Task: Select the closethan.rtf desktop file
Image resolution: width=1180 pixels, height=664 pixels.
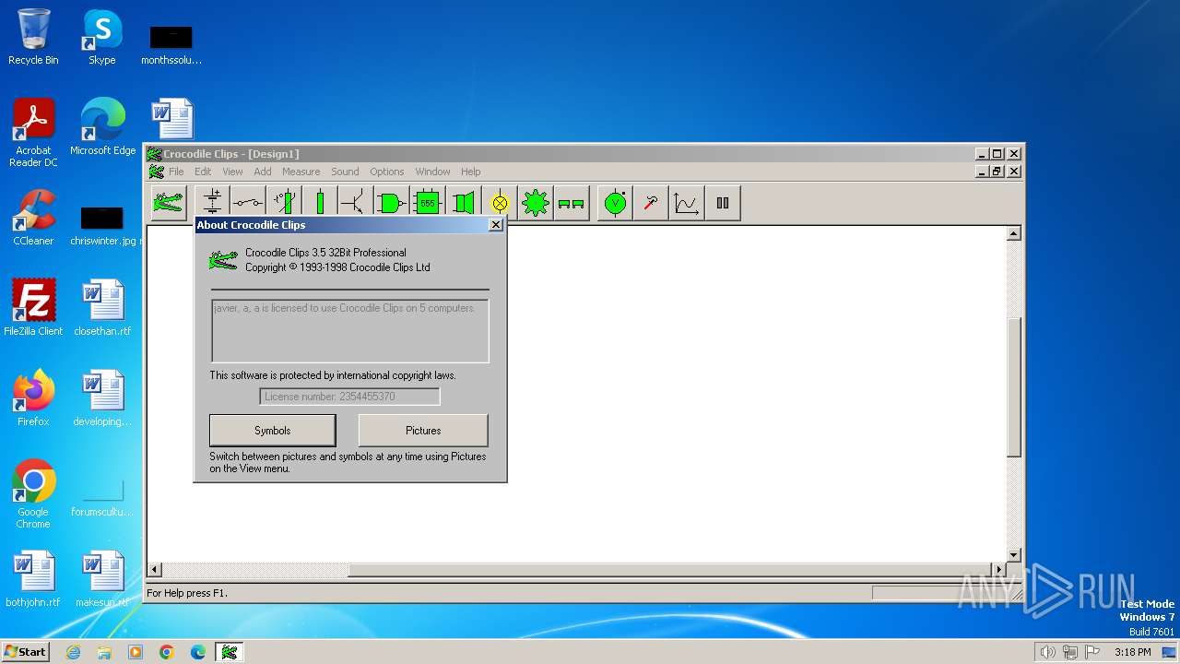Action: [x=102, y=307]
